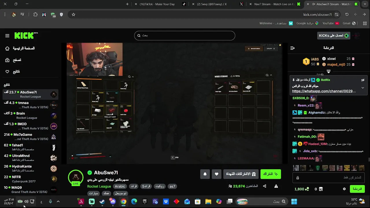The height and width of the screenshot is (208, 370).
Task: Open Epic Games launcher from taskbar
Action: coord(145,201)
